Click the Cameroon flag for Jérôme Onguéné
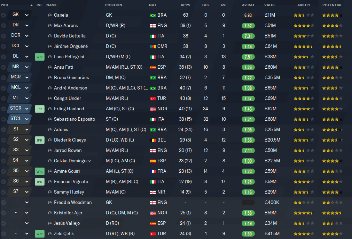Image resolution: width=352 pixels, height=239 pixels. (152, 46)
